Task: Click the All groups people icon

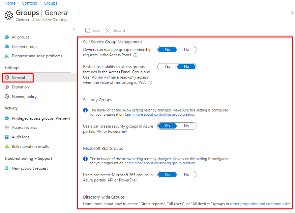Action: click(x=7, y=37)
